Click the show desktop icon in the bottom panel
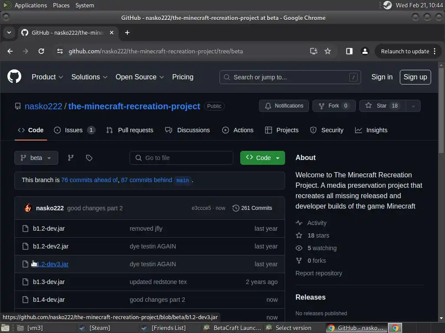Viewport: 445px width, 333px height. click(x=5, y=328)
